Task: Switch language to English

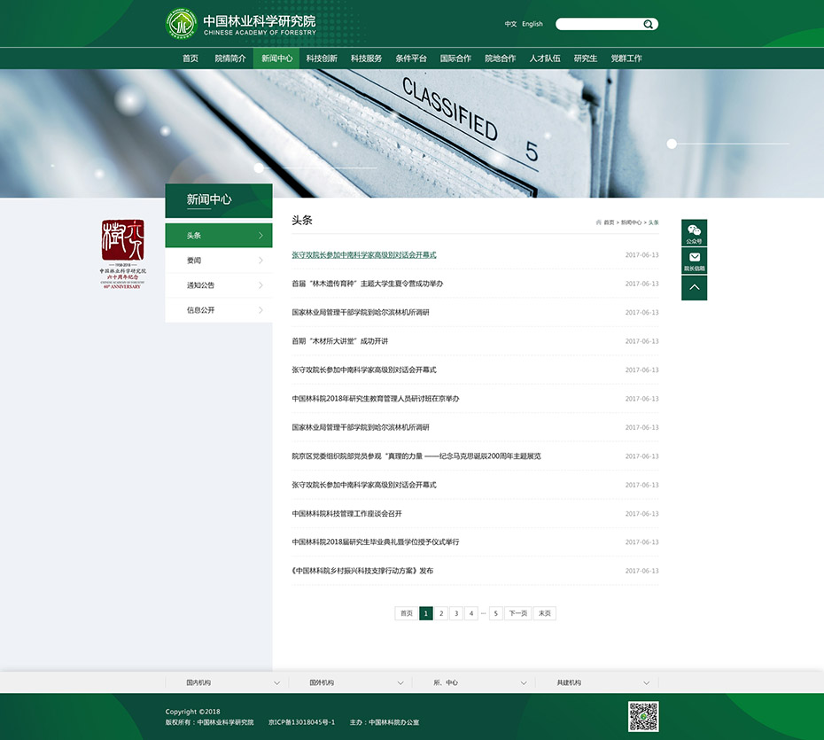Action: [532, 25]
